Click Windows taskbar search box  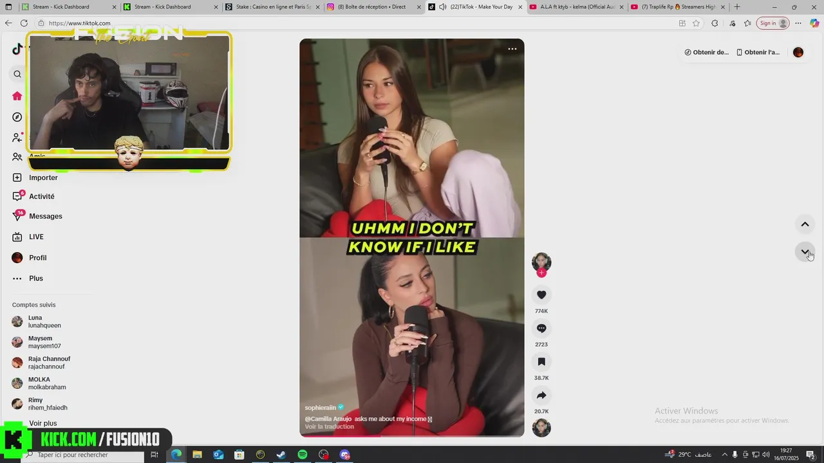click(84, 455)
